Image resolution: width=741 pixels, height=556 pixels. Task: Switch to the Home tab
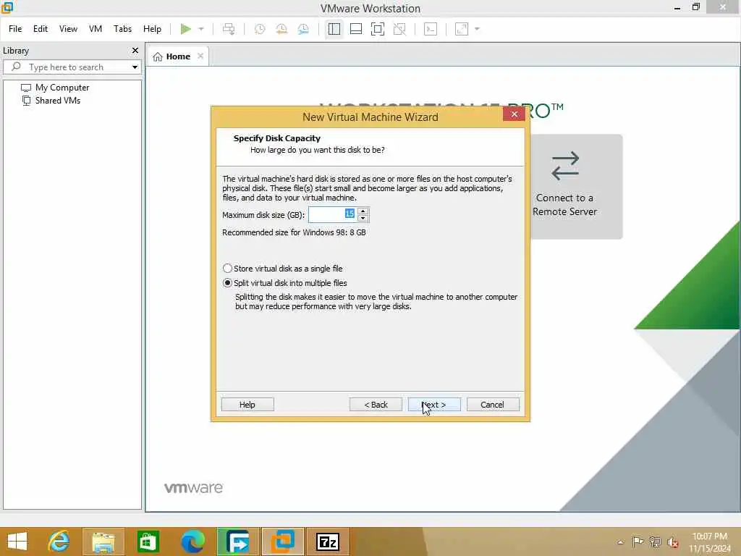click(x=178, y=56)
